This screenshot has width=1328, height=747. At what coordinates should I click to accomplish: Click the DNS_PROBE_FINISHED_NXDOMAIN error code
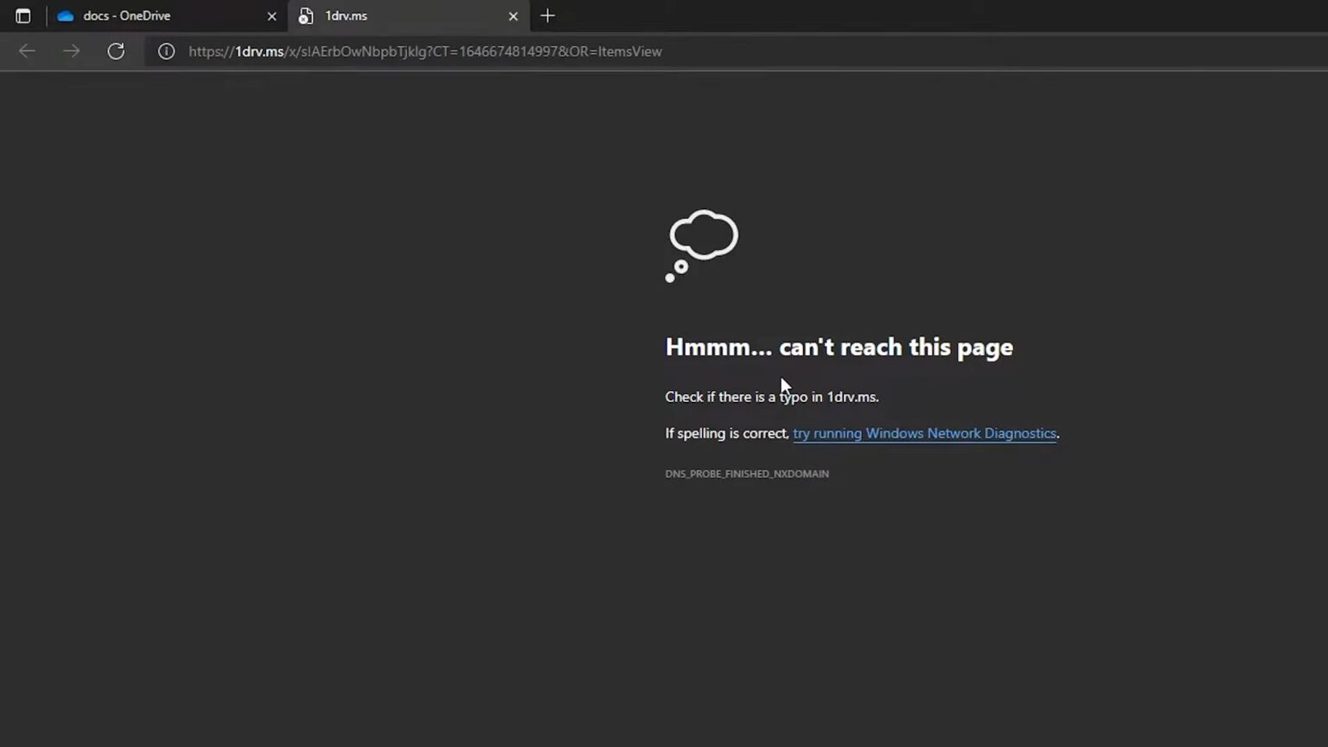(x=746, y=474)
